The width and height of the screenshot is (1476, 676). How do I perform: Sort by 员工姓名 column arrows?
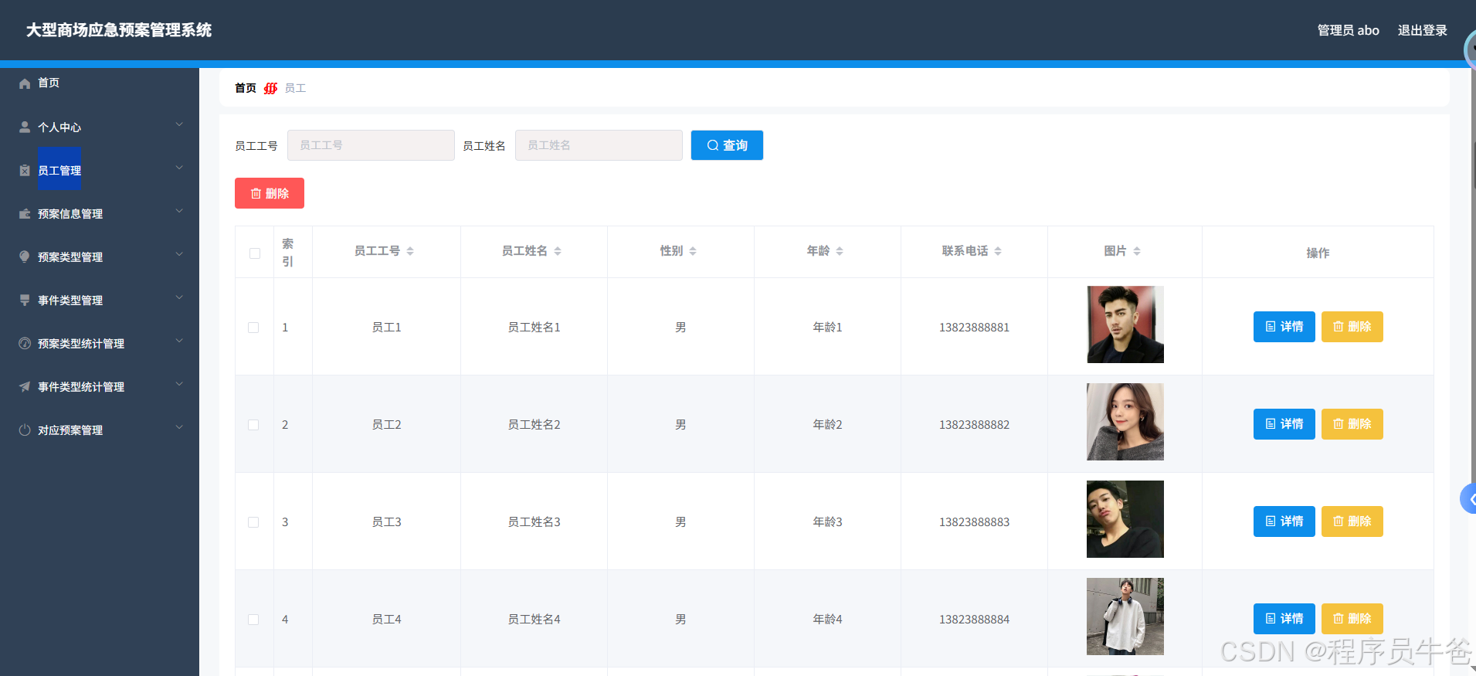click(x=558, y=251)
